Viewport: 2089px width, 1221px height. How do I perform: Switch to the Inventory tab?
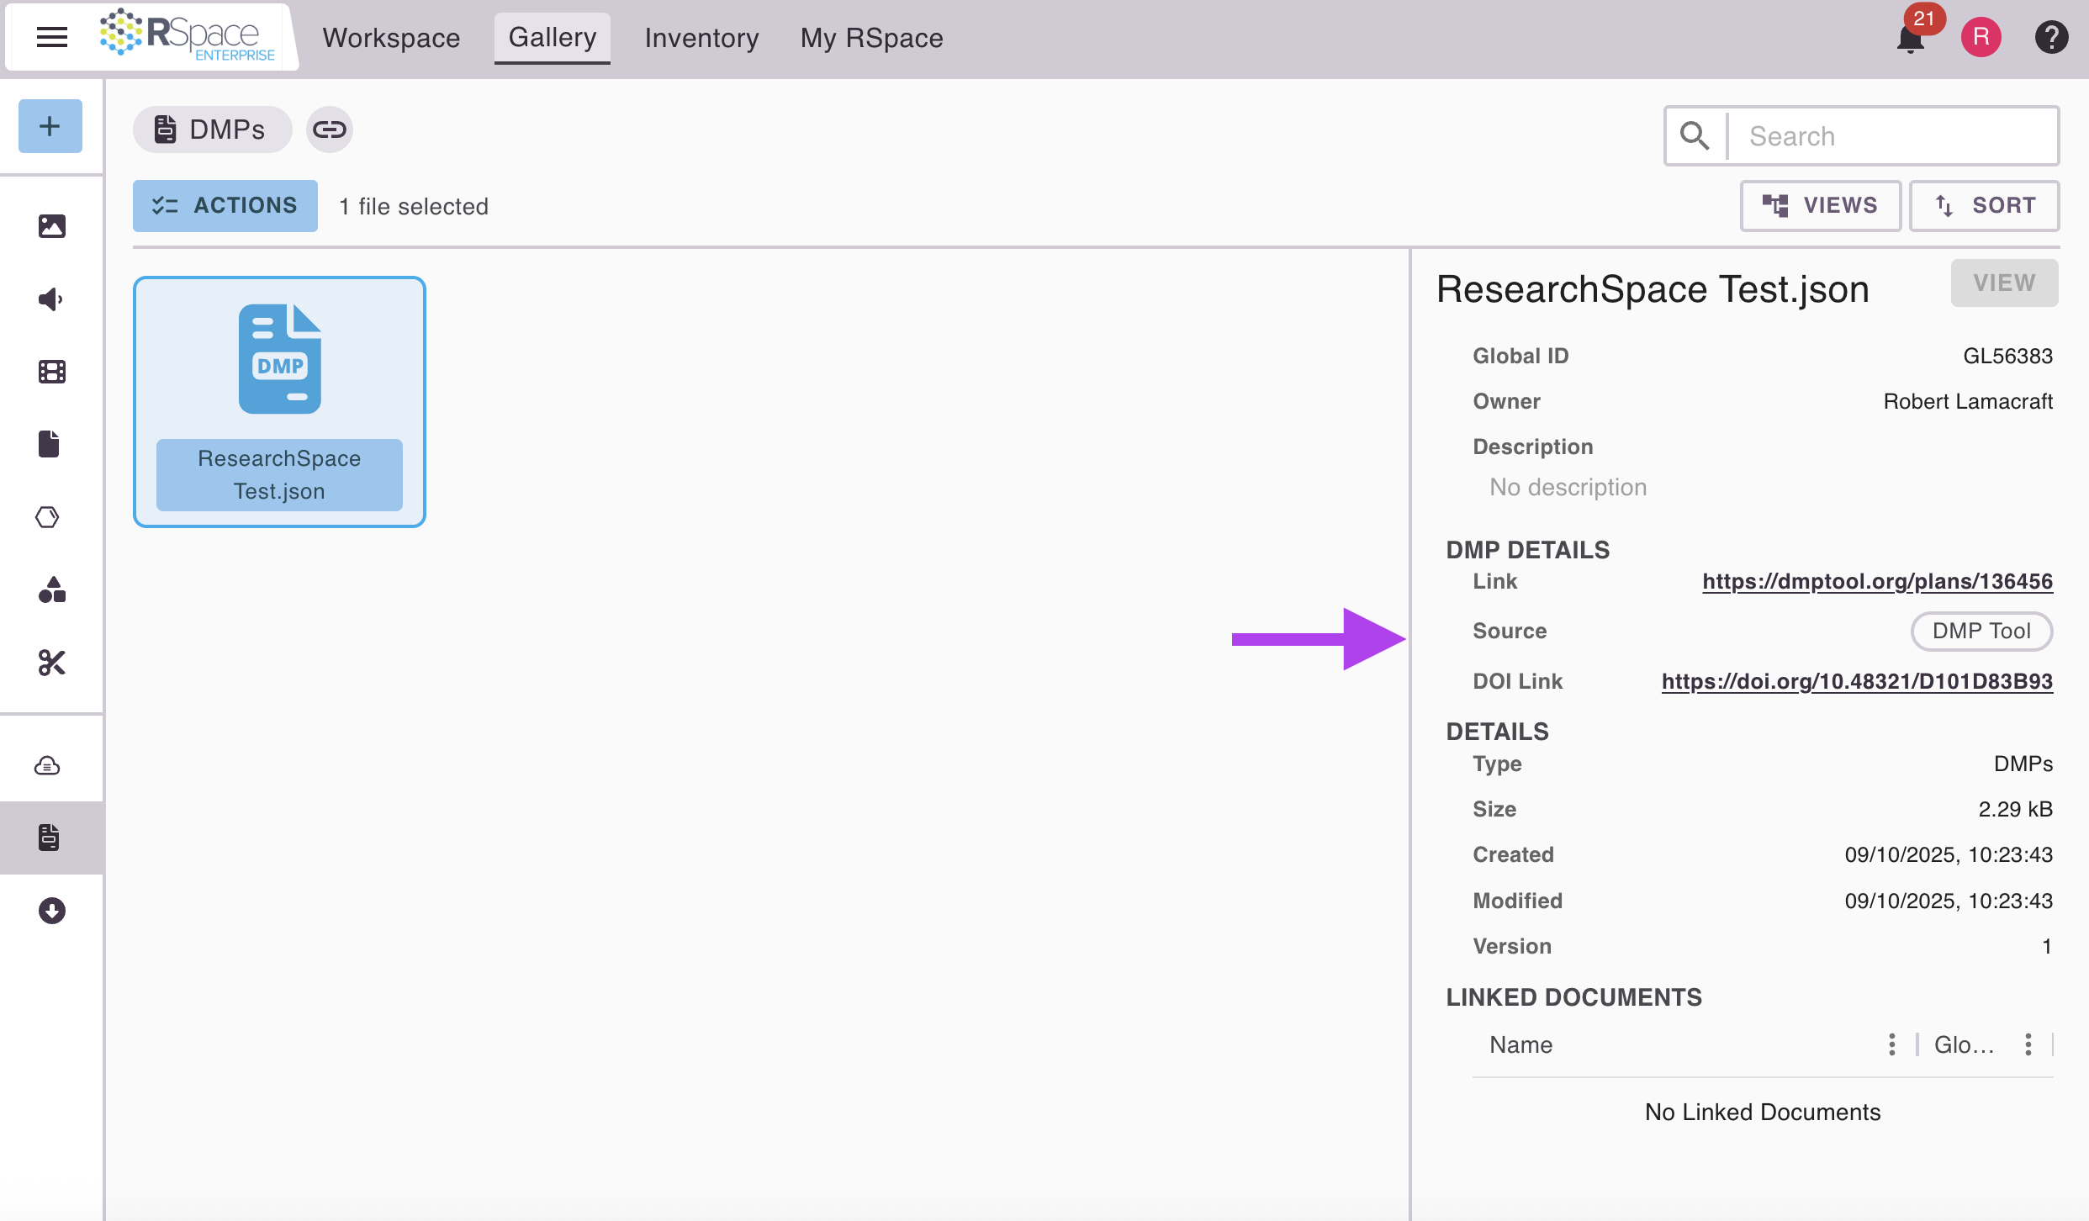701,38
